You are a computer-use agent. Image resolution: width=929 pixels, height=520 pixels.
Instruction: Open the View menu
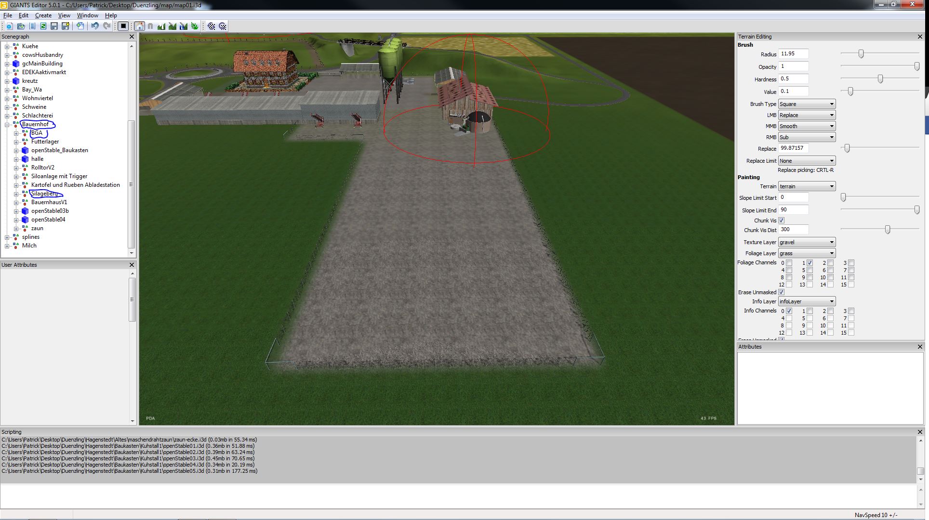tap(64, 15)
